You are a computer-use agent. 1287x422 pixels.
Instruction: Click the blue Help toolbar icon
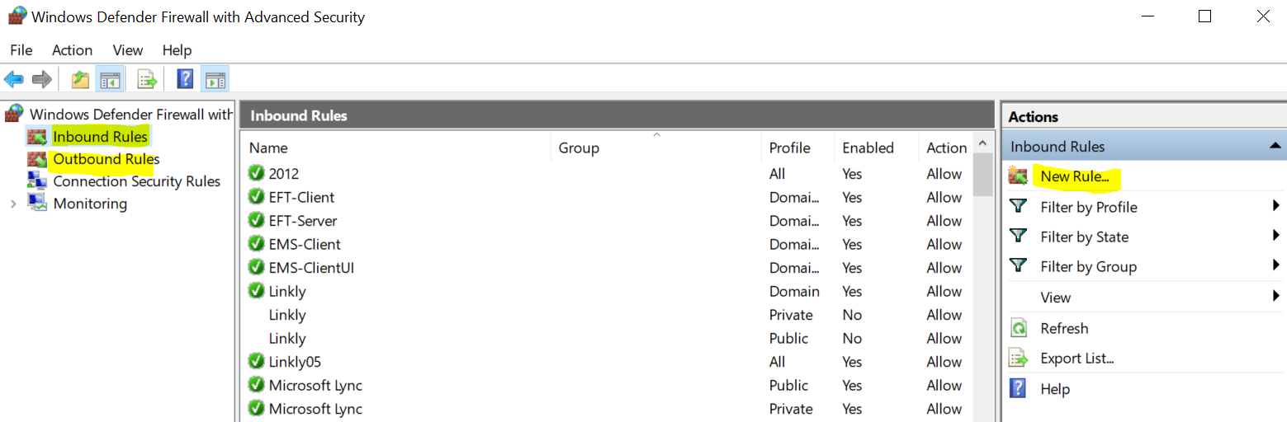pos(186,79)
